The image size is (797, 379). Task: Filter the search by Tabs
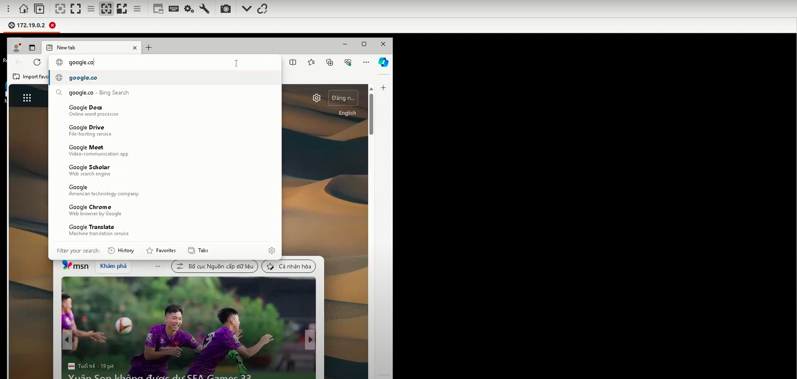pyautogui.click(x=198, y=250)
